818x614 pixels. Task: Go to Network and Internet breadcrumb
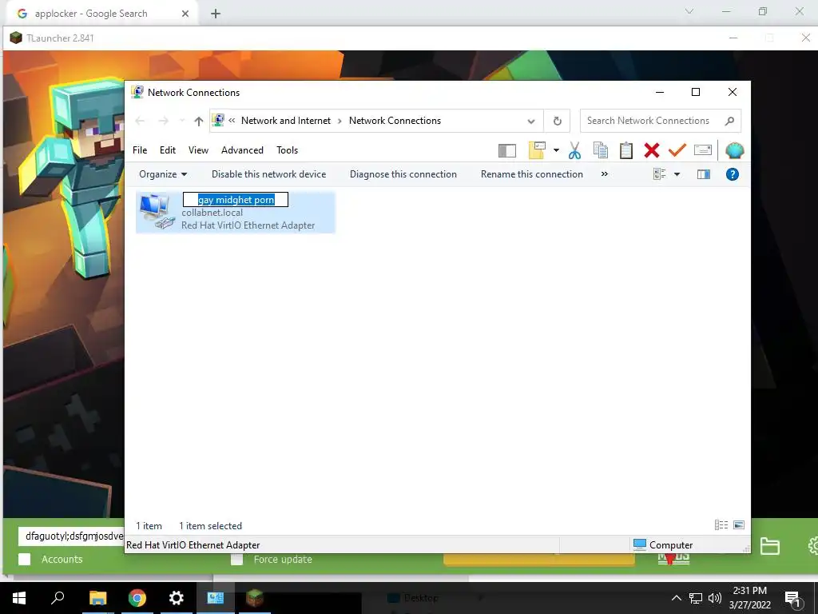pyautogui.click(x=286, y=122)
